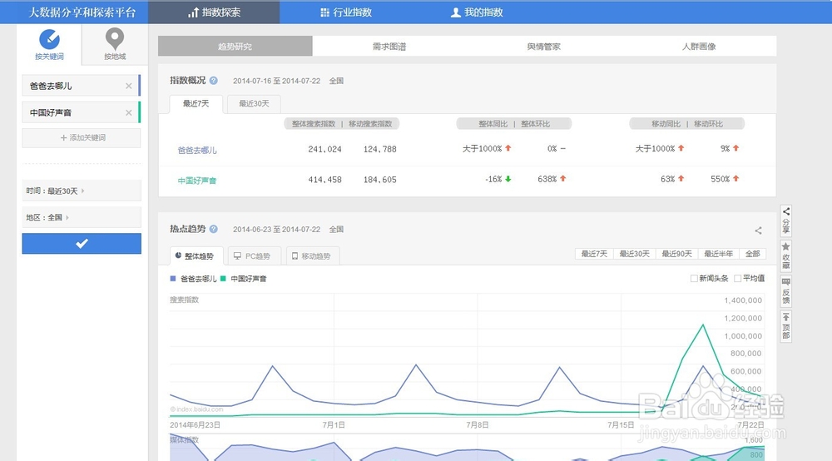Enable the 平均值 checkbox
This screenshot has height=461, width=832.
tap(737, 279)
